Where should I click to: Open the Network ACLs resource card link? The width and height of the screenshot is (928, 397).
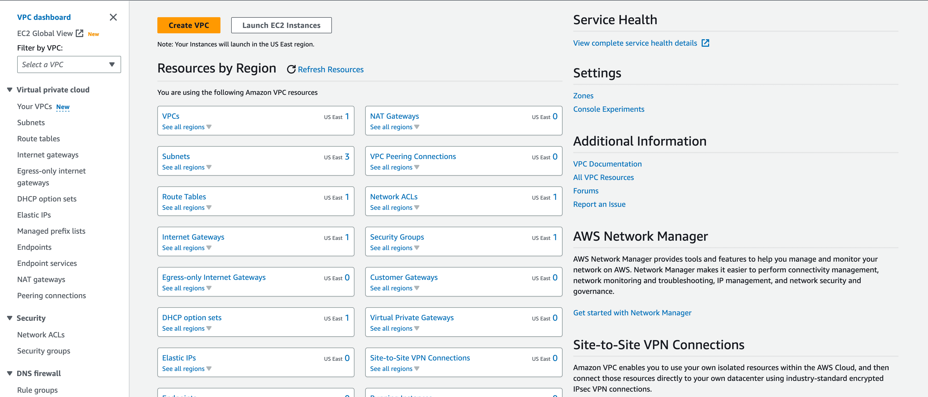393,197
